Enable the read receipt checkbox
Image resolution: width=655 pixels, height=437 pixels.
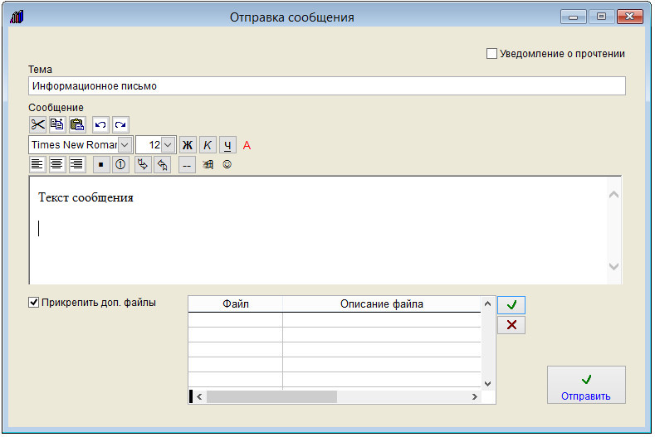click(x=491, y=54)
